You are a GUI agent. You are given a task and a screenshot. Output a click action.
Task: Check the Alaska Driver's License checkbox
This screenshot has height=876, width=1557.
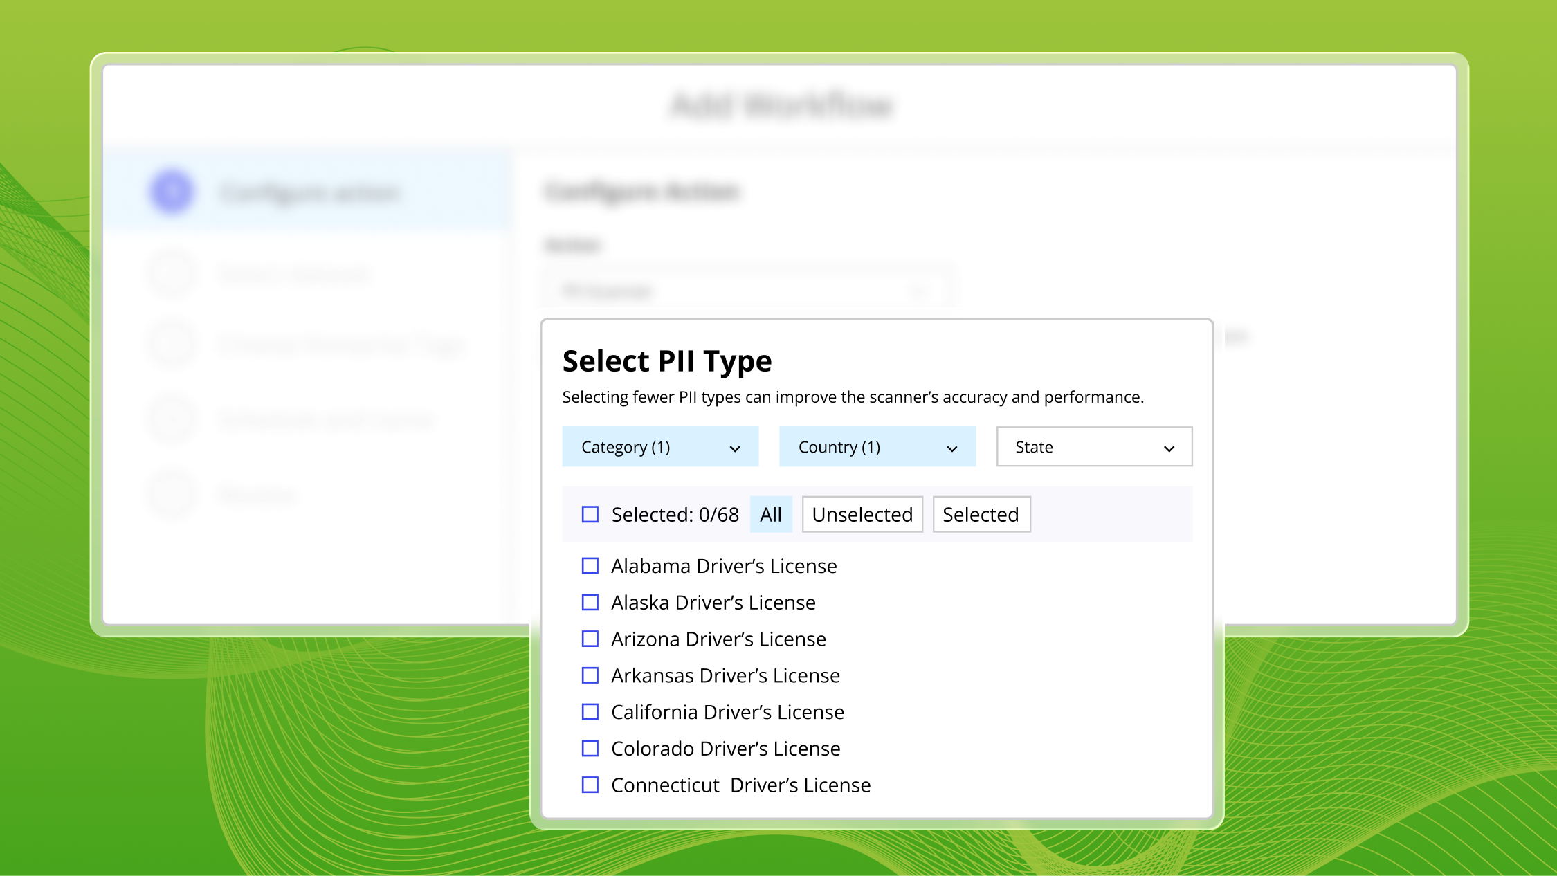590,603
